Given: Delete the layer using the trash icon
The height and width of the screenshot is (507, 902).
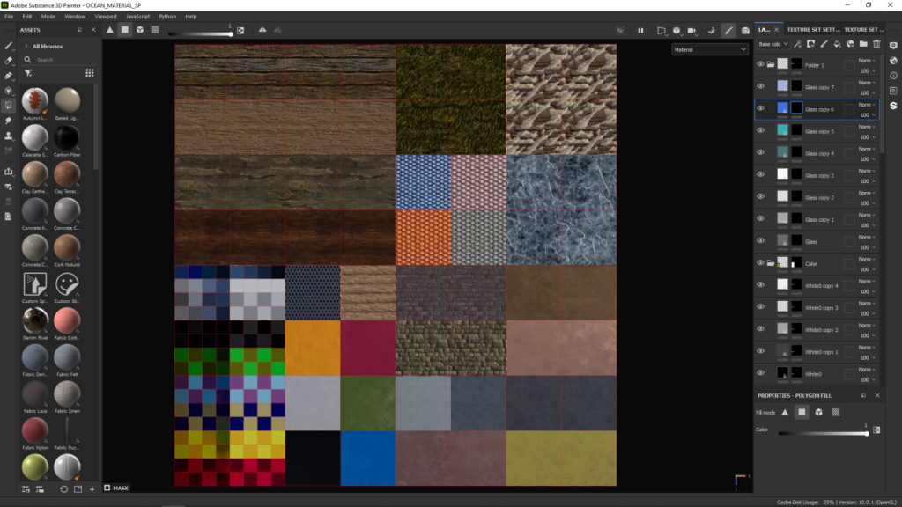Looking at the screenshot, I should pos(876,43).
